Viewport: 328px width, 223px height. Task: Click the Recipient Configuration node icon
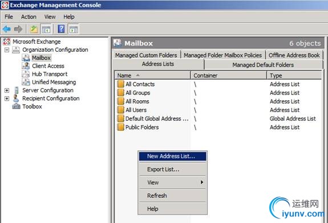tap(16, 98)
